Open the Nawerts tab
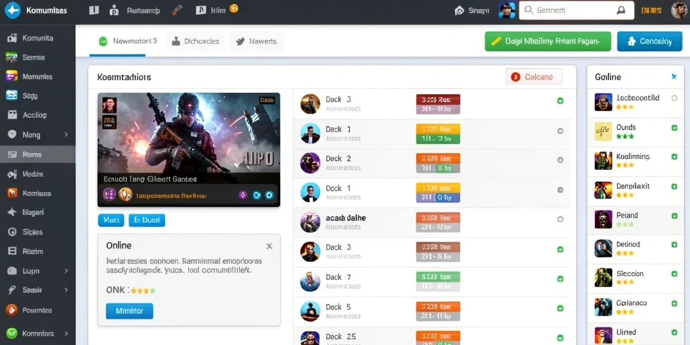690x345 pixels. pos(257,41)
